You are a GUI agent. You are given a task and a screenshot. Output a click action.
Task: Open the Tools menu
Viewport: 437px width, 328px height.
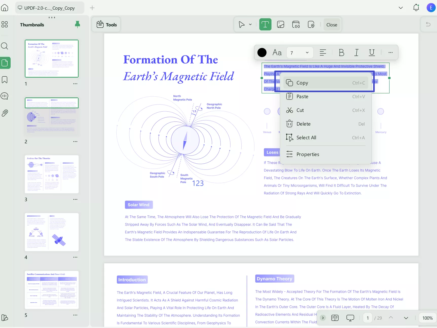(106, 25)
